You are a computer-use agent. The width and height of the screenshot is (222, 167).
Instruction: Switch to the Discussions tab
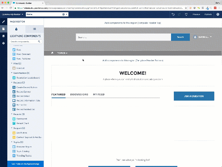(79, 94)
